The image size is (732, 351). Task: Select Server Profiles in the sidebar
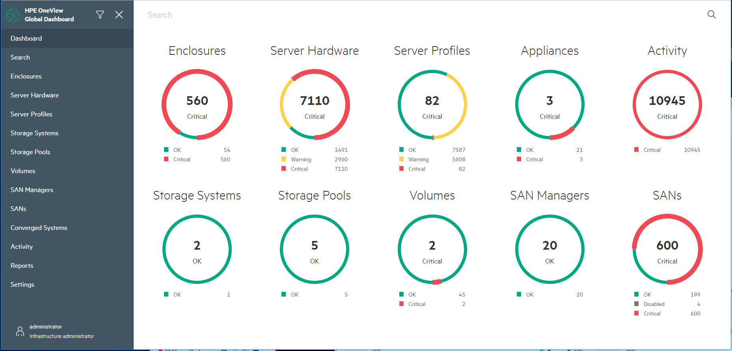tap(67, 114)
